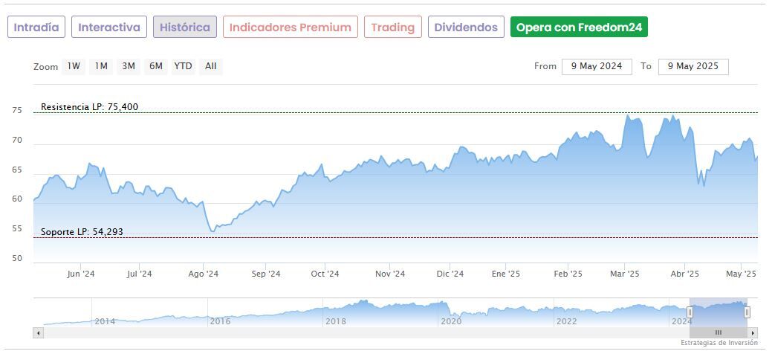The height and width of the screenshot is (354, 772).
Task: Go to the Trading tab
Action: (392, 28)
